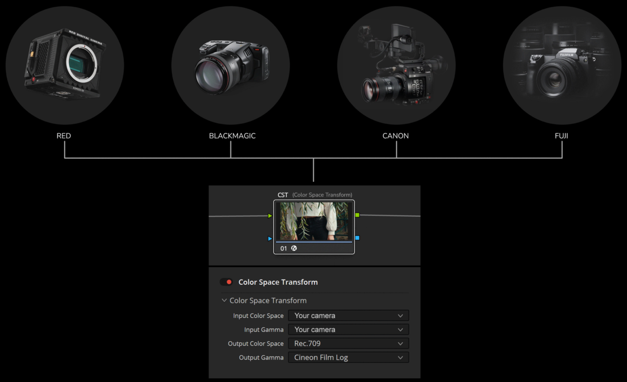Click the FX badge icon on node 01
The height and width of the screenshot is (382, 627).
(x=294, y=249)
